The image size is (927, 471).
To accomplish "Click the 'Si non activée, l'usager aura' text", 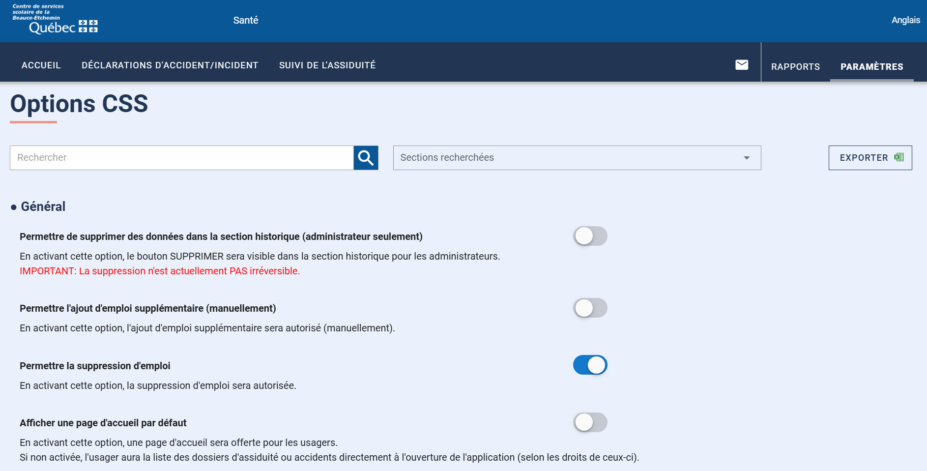I will [x=329, y=457].
